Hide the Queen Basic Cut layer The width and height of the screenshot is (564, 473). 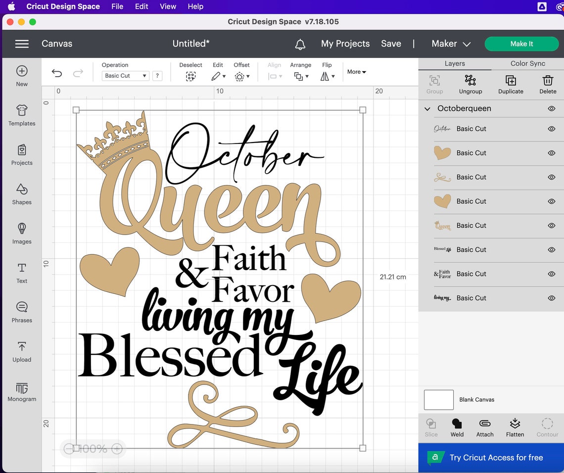(x=551, y=226)
